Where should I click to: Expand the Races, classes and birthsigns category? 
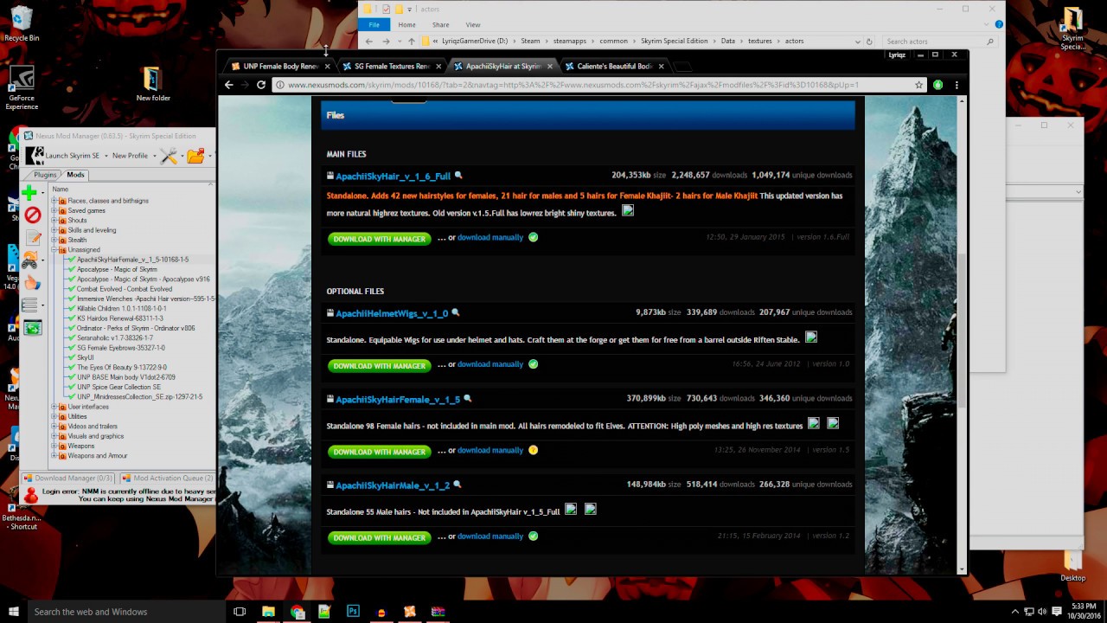pos(54,201)
